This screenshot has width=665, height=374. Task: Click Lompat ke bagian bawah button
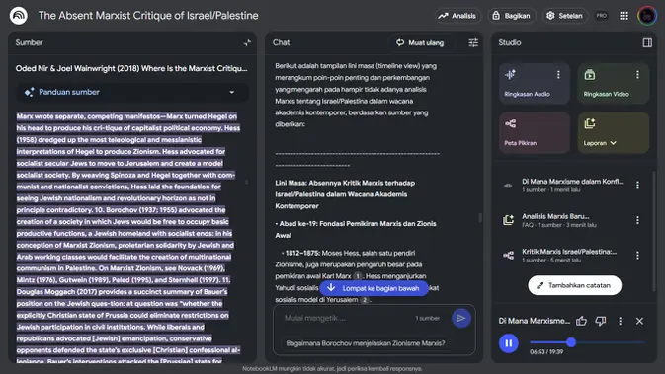374,288
